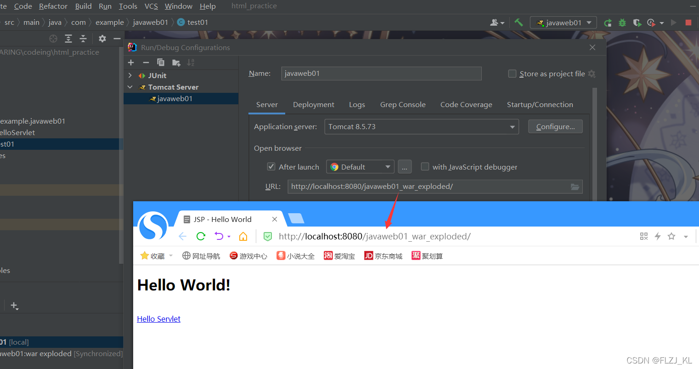Go back in the Sogou browser
699x369 pixels.
pyautogui.click(x=182, y=236)
